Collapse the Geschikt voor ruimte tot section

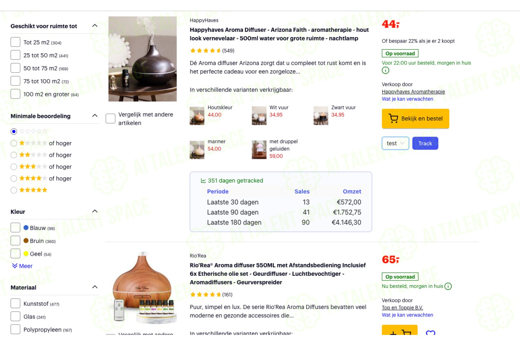click(x=95, y=26)
